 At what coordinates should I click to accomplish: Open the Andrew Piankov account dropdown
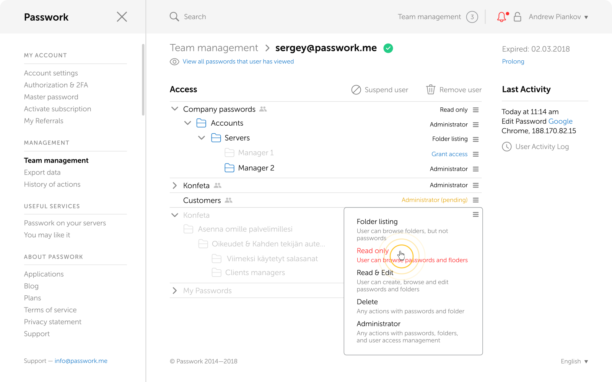[x=558, y=17]
